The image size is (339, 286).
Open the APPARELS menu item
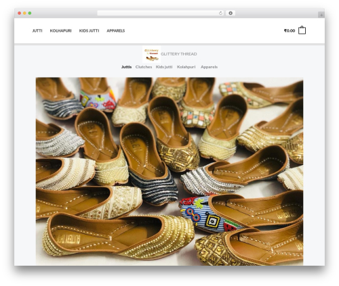tap(116, 30)
